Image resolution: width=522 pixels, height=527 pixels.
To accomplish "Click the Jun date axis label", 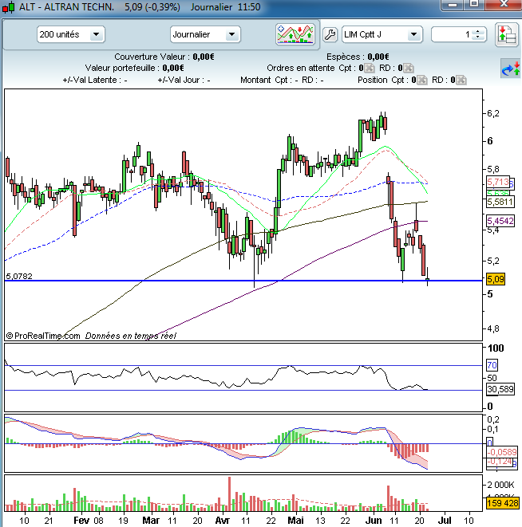I will pyautogui.click(x=374, y=521).
